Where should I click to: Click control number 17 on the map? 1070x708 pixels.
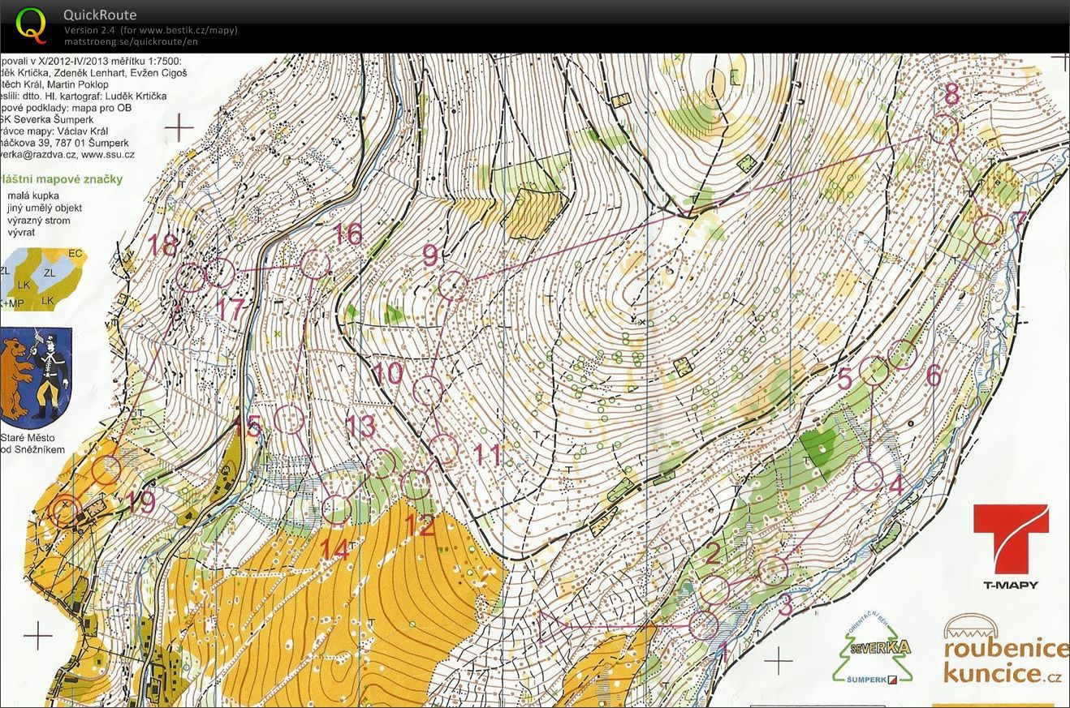click(231, 308)
